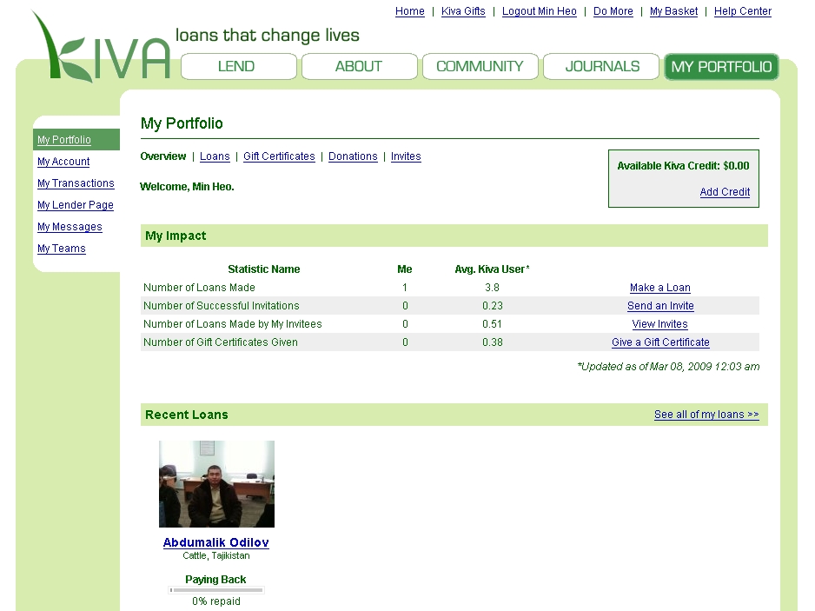Viewport: 815px width, 611px height.
Task: Click the '0.51' average value
Action: coord(492,324)
